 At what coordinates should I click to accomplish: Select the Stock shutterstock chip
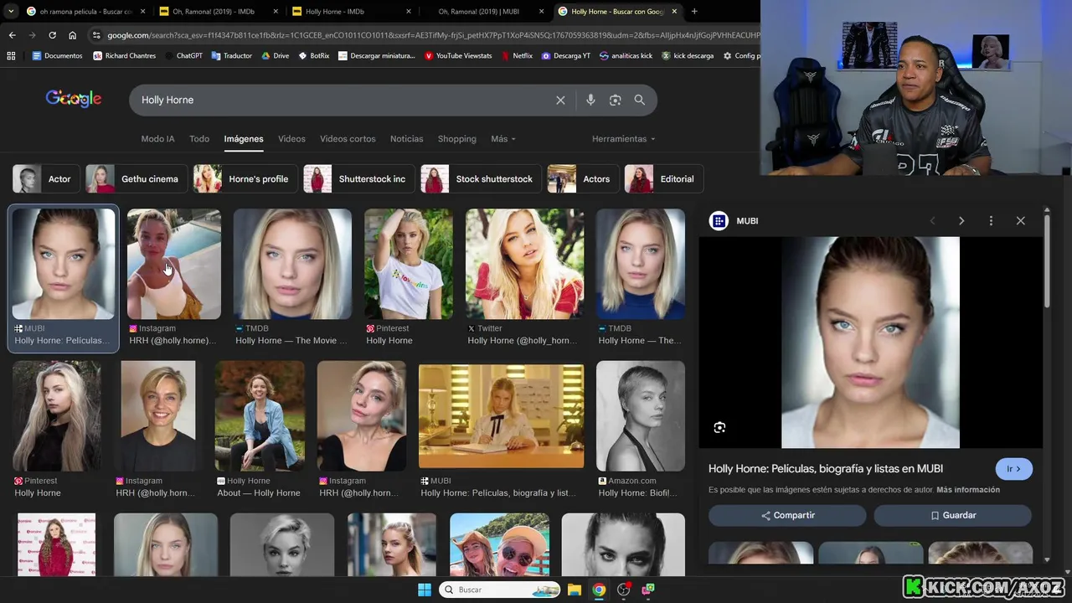[479, 179]
